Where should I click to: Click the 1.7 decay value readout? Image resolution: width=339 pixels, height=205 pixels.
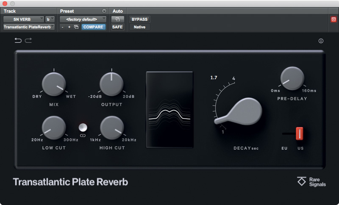(214, 78)
